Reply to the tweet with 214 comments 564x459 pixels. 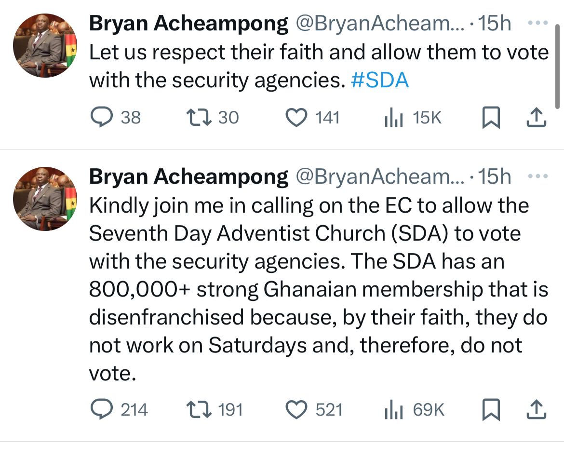[x=101, y=410]
